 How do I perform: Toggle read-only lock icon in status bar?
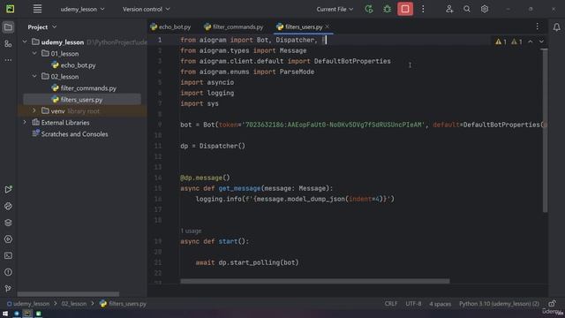point(553,304)
